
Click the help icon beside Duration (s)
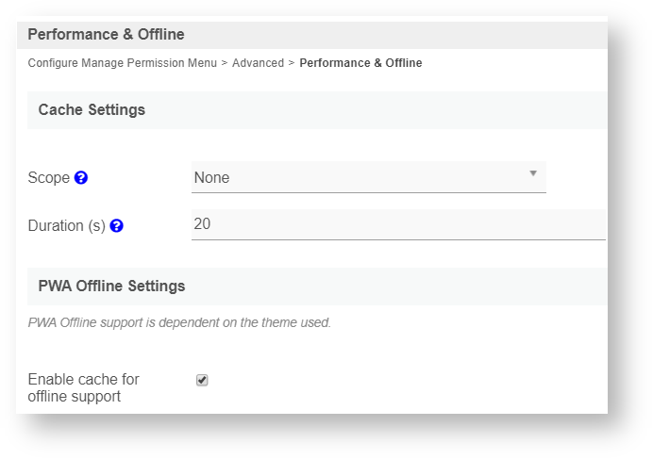(x=116, y=226)
